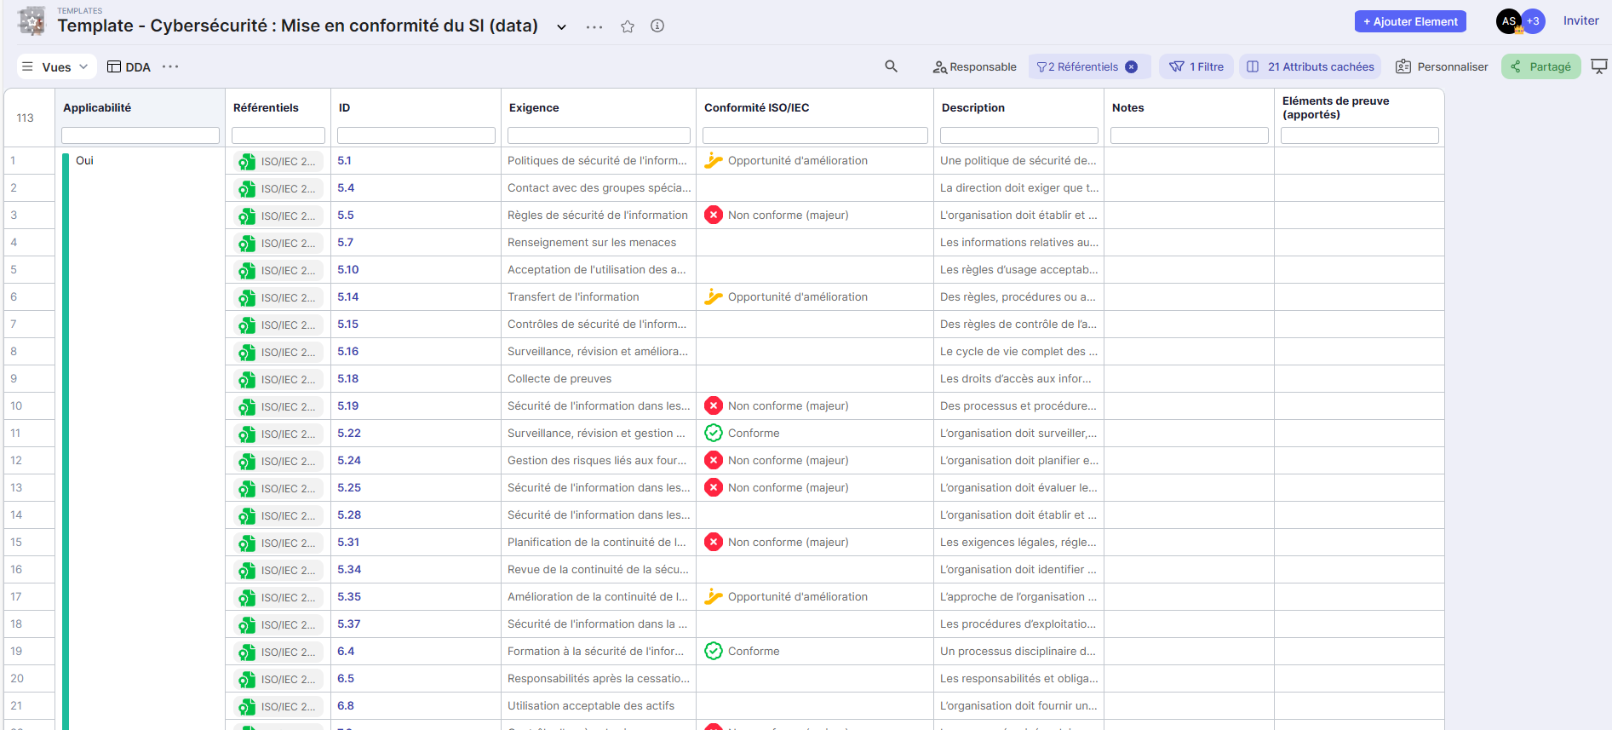The width and height of the screenshot is (1612, 730).
Task: Open title ellipsis menu
Action: 594,26
